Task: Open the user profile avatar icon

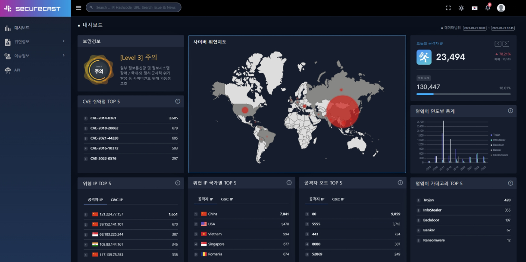Action: tap(501, 7)
